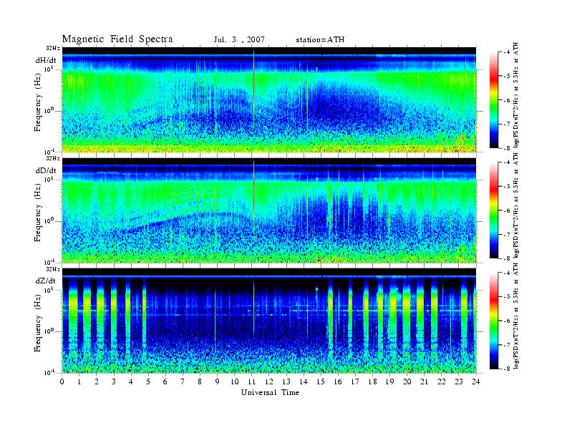Click the 'Universal Time' axis title
This screenshot has height=438, width=567.
(x=270, y=392)
